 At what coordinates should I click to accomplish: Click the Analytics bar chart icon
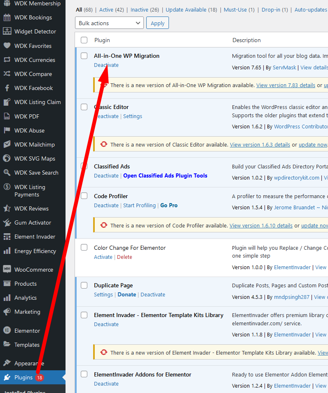coord(7,298)
